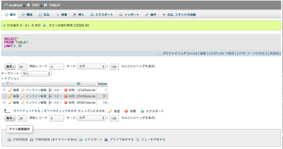The height and width of the screenshot is (149, 283).
Task: Click the ←T→ column toggle header
Action: tap(8, 84)
